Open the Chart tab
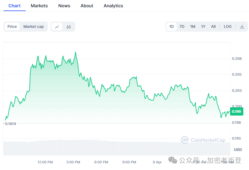This screenshot has width=249, height=170. pyautogui.click(x=15, y=6)
